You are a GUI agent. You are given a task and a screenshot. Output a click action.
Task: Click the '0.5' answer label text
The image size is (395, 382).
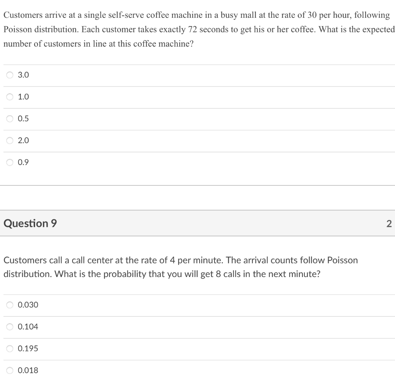pos(23,119)
